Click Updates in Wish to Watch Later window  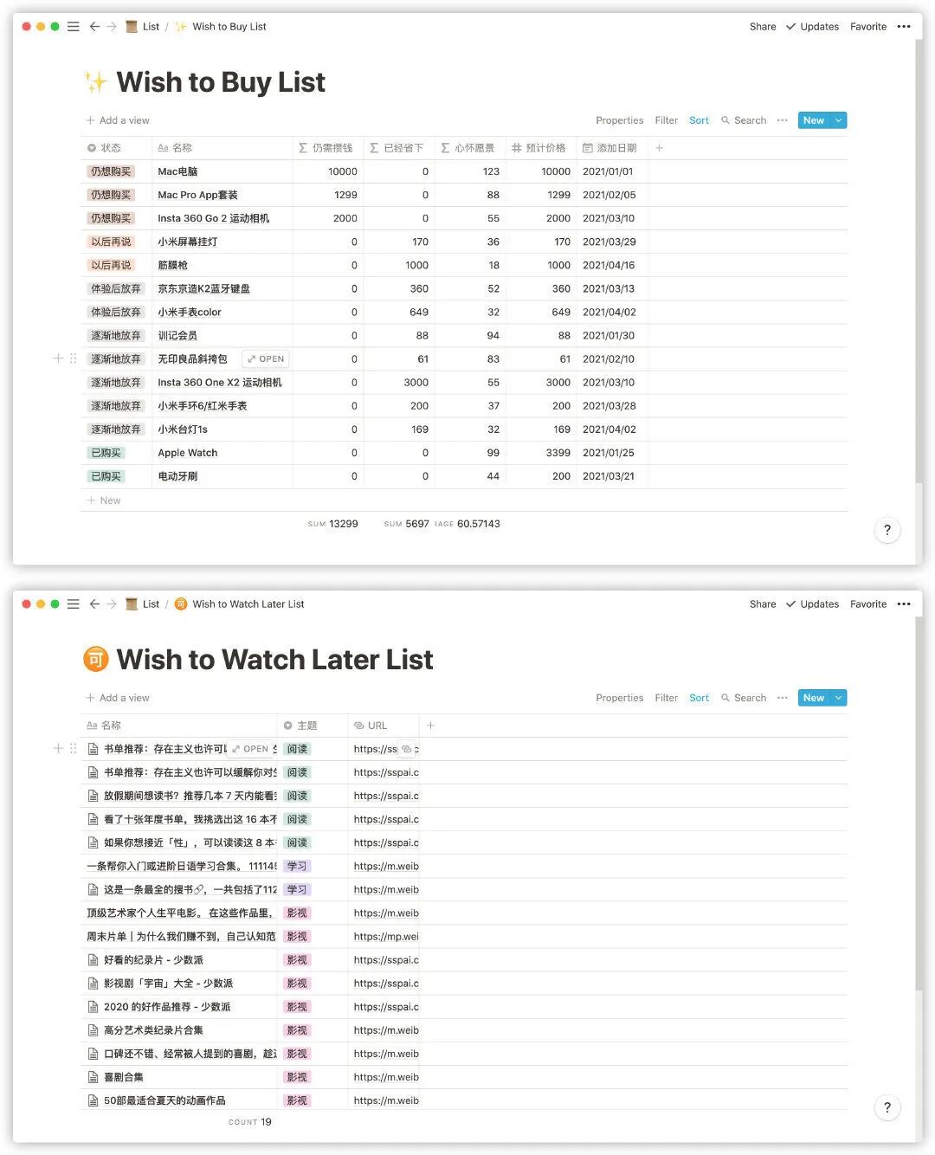[812, 604]
